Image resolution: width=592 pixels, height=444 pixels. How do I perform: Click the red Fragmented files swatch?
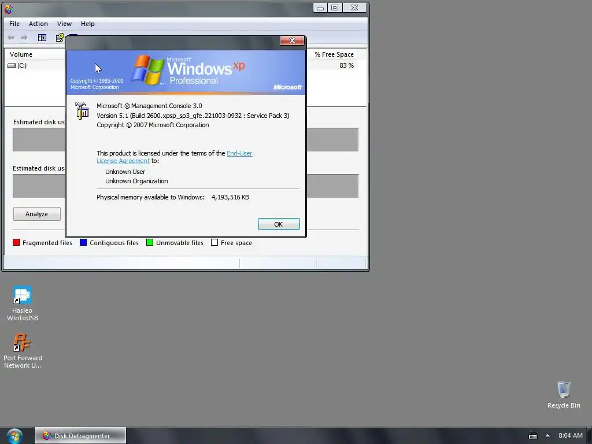pyautogui.click(x=16, y=242)
